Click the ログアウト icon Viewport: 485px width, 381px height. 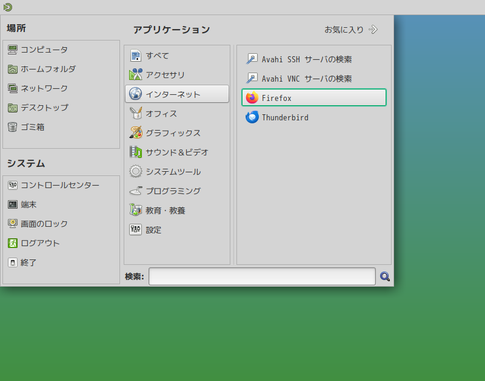pyautogui.click(x=12, y=243)
